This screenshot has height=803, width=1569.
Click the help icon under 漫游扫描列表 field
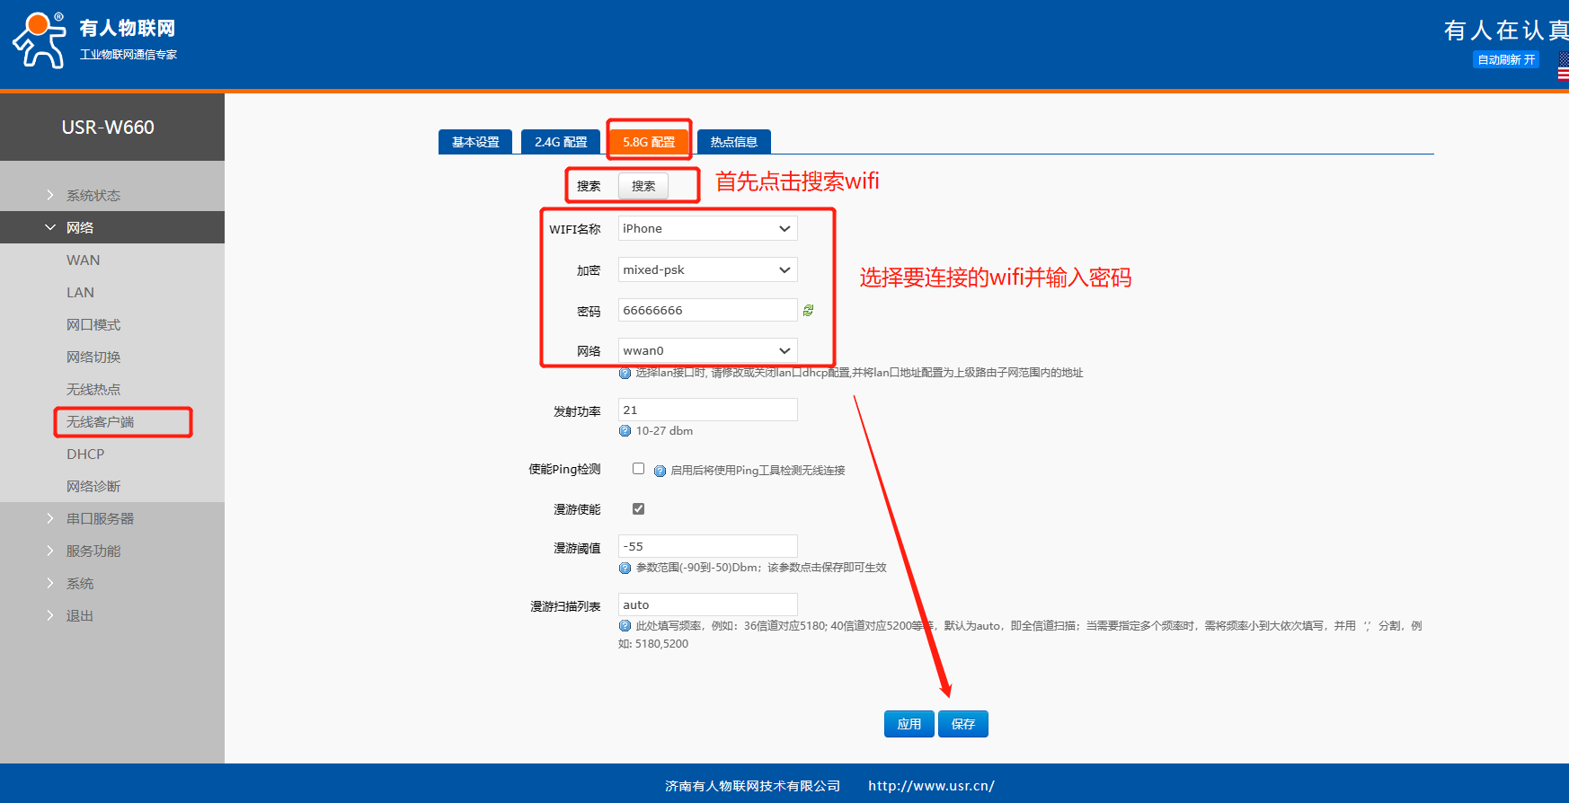[625, 626]
